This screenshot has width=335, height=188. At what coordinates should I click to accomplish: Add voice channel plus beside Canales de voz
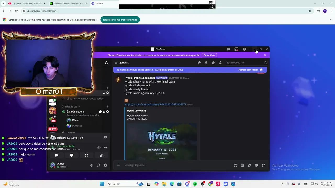click(107, 107)
